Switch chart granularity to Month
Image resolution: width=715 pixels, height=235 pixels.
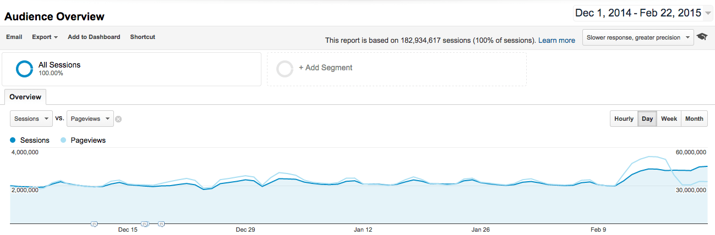click(694, 119)
